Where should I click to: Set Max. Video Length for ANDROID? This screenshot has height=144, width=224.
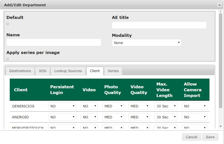166,117
